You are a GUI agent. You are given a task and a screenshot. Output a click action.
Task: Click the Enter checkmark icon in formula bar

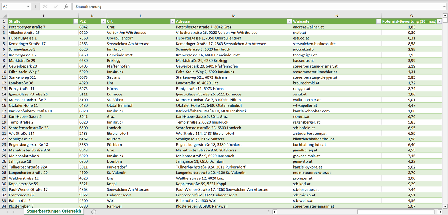click(x=55, y=7)
